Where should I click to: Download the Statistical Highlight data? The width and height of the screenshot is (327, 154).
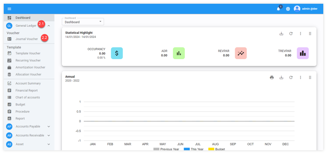tap(281, 34)
